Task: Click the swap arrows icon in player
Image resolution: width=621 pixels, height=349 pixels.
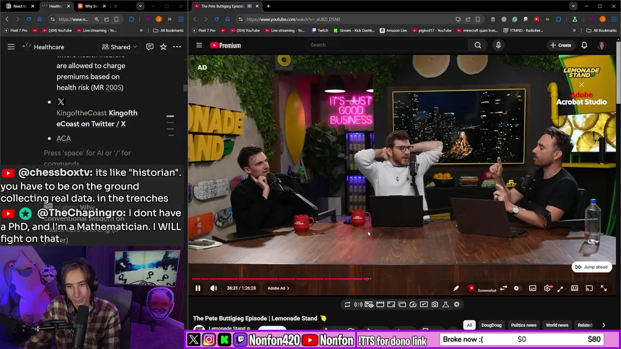Action: tap(504, 288)
